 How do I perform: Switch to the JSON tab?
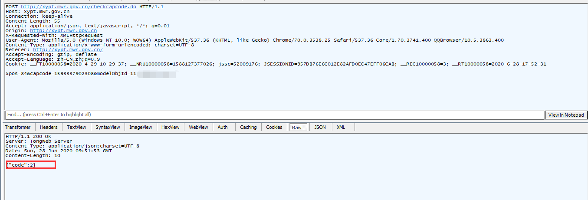320,127
